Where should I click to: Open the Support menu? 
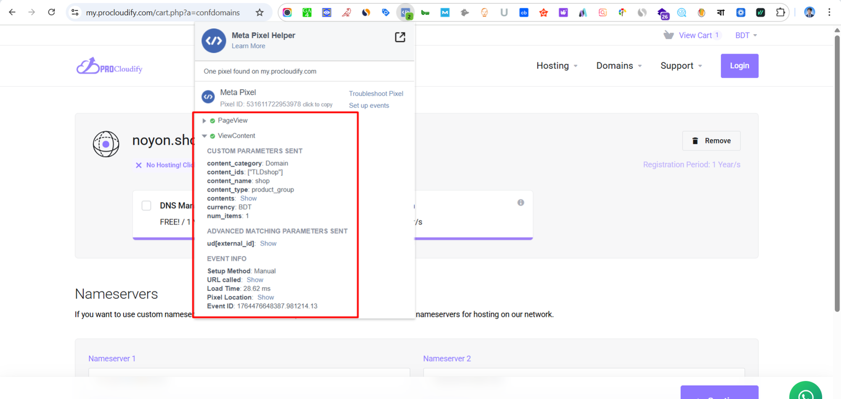[x=681, y=66]
